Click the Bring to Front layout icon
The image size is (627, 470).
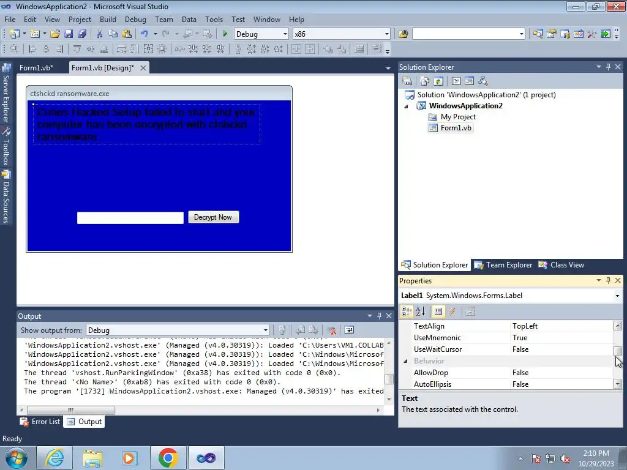328,49
